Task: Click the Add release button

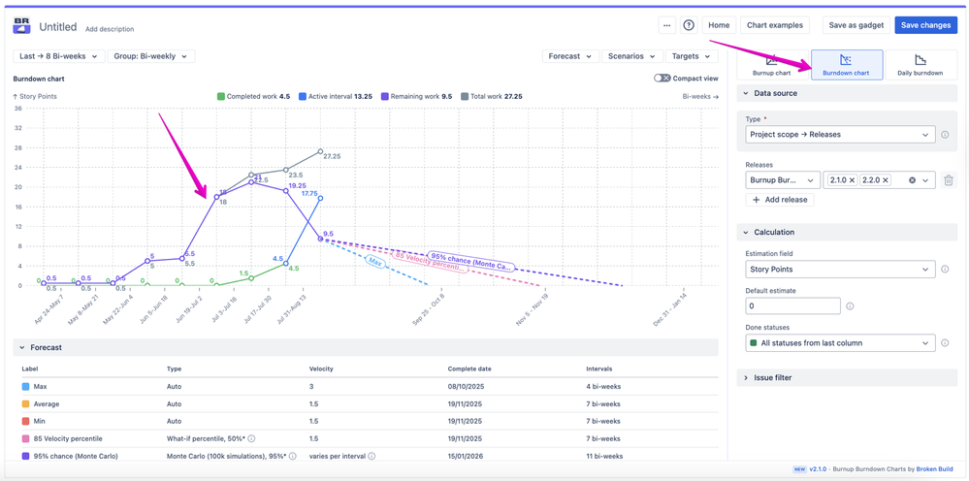Action: (780, 200)
